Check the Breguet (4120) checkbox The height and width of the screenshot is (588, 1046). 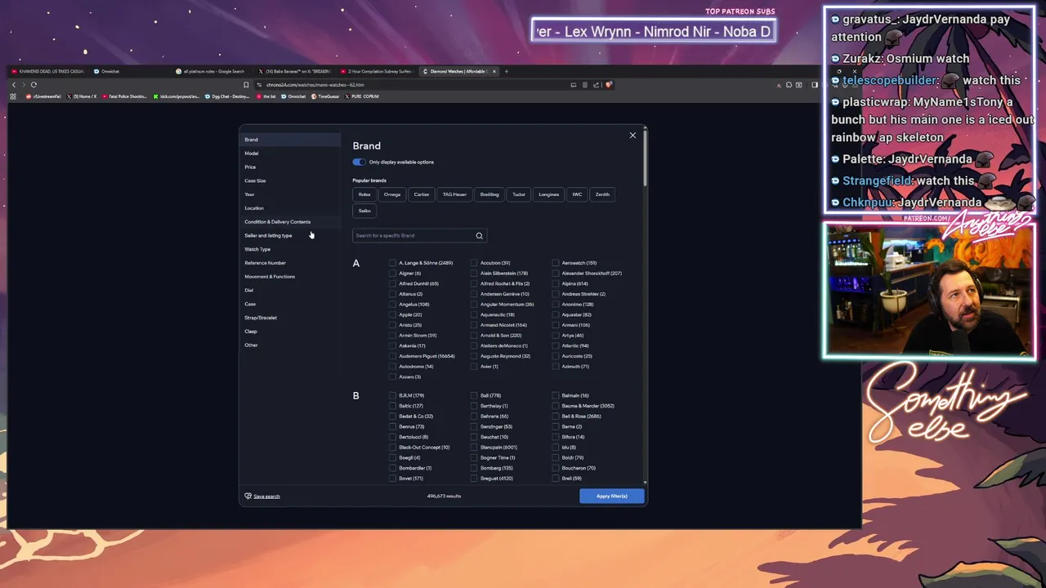point(474,478)
